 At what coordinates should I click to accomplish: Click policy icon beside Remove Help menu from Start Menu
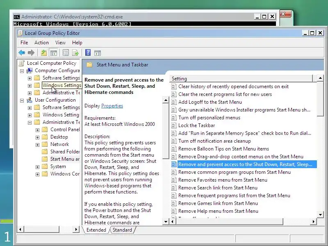point(174,211)
